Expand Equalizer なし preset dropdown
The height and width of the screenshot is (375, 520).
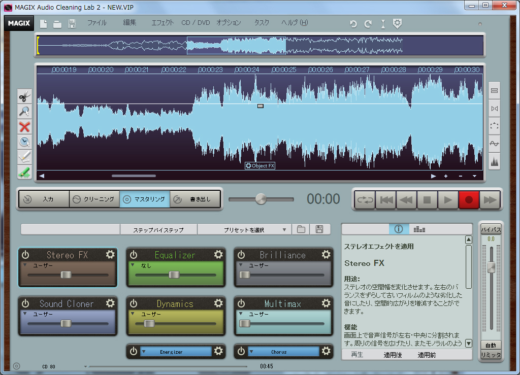(133, 265)
